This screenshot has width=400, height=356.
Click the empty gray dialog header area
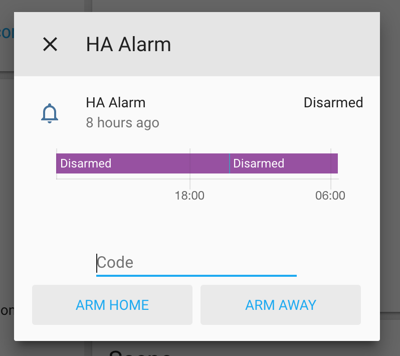276,45
